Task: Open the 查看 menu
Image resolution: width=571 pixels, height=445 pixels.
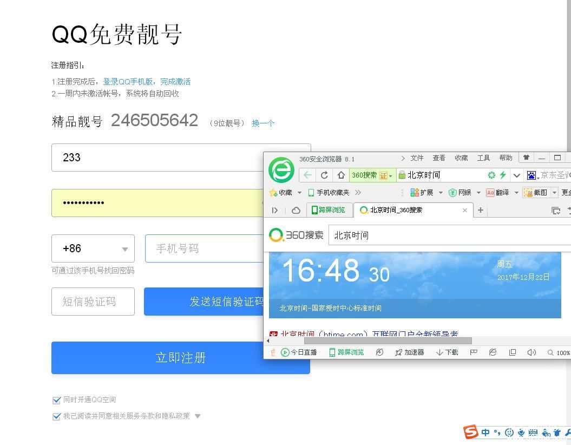Action: pos(439,158)
